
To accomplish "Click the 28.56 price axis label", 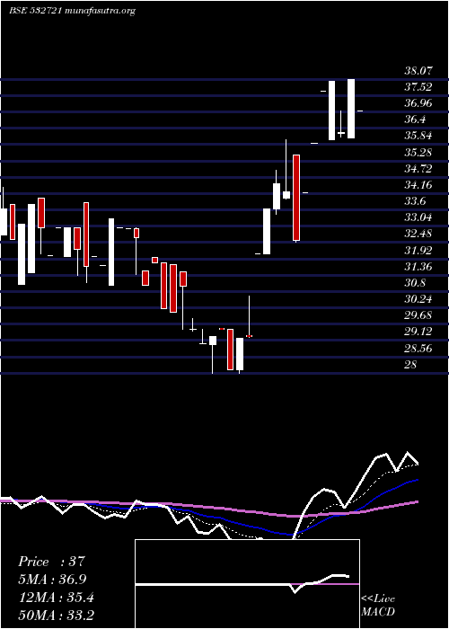I will 418,349.
